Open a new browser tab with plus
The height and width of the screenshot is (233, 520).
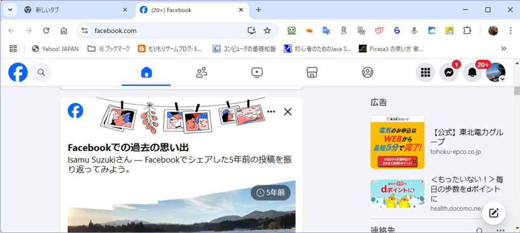(x=258, y=10)
